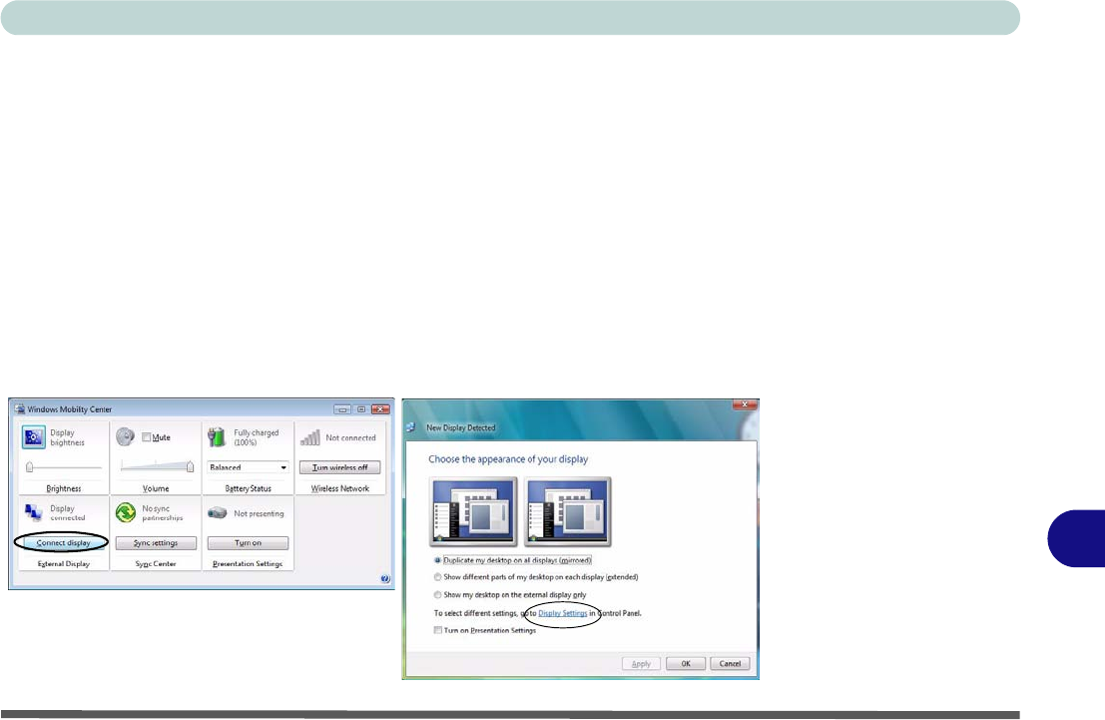Click OK in New Display Detected dialog
Image resolution: width=1105 pixels, height=720 pixels.
(685, 664)
